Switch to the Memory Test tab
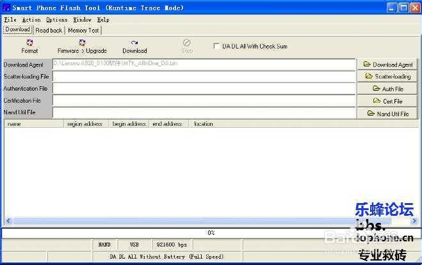Screen dimensions: 422x265 tap(83, 31)
